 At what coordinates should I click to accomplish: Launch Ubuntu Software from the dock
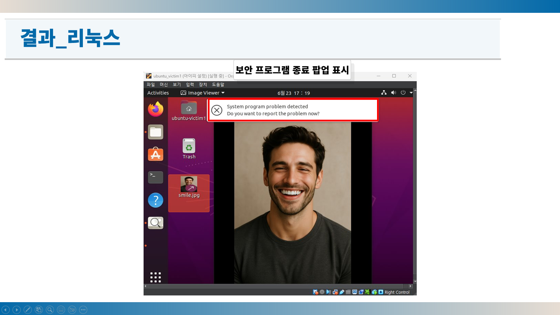pos(155,154)
